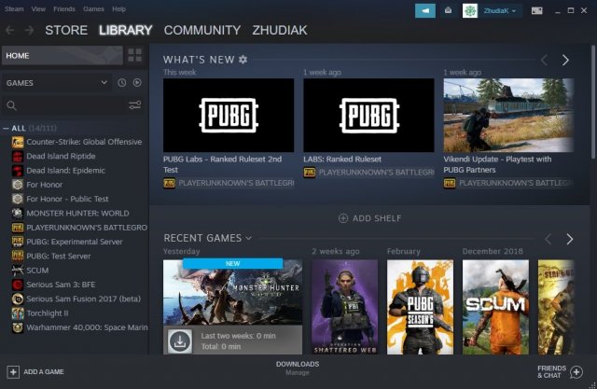Click the library vertical scrollbar
The width and height of the screenshot is (597, 389).
(x=593, y=102)
